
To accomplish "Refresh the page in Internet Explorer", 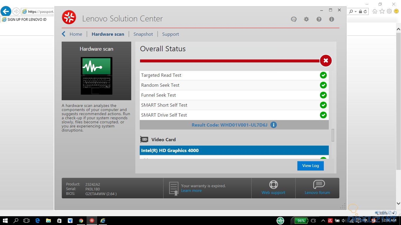I will pyautogui.click(x=365, y=12).
